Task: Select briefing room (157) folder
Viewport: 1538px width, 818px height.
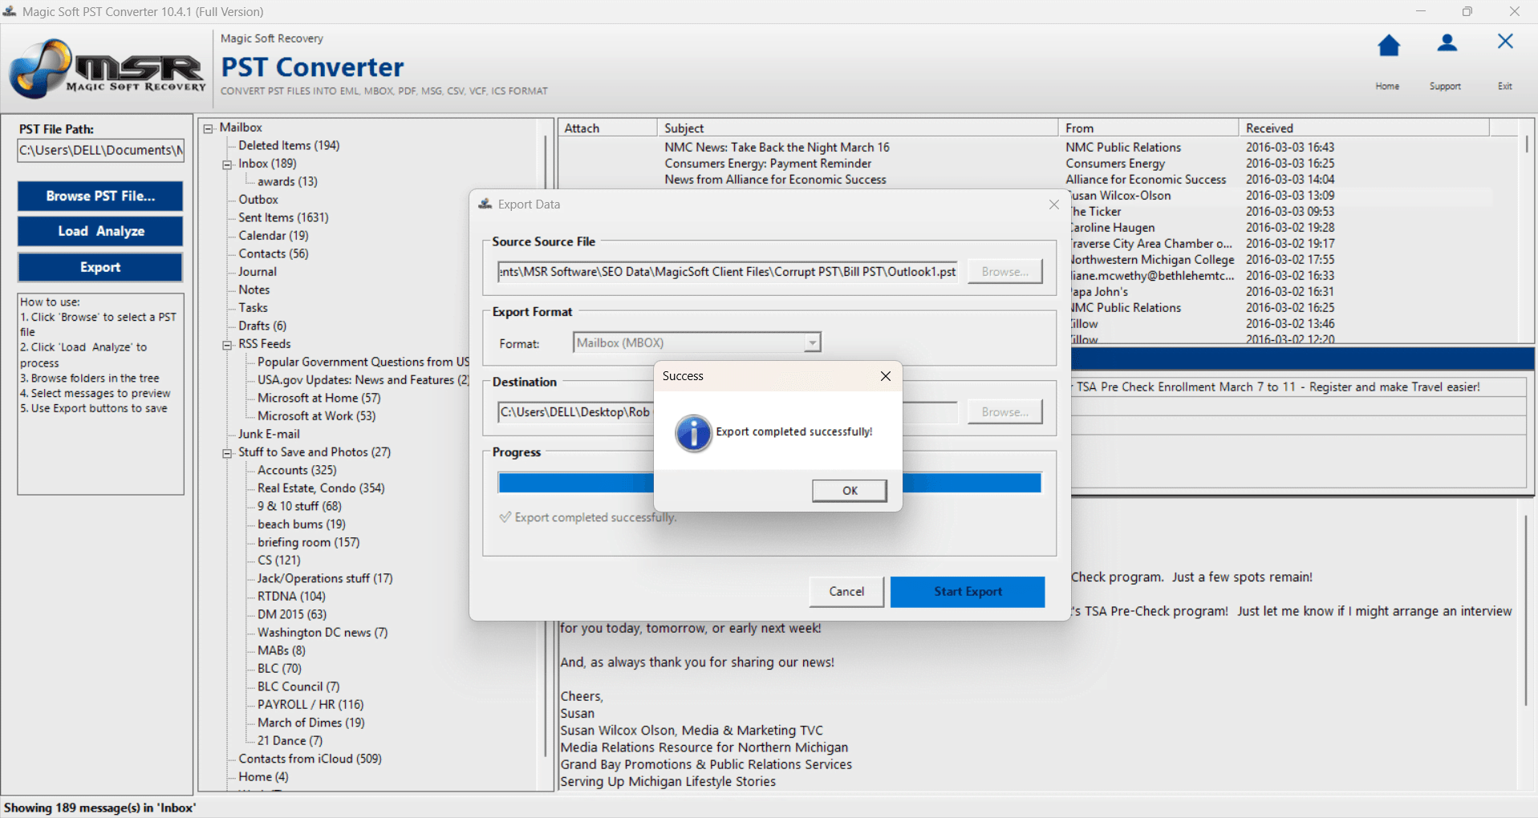Action: pos(309,542)
